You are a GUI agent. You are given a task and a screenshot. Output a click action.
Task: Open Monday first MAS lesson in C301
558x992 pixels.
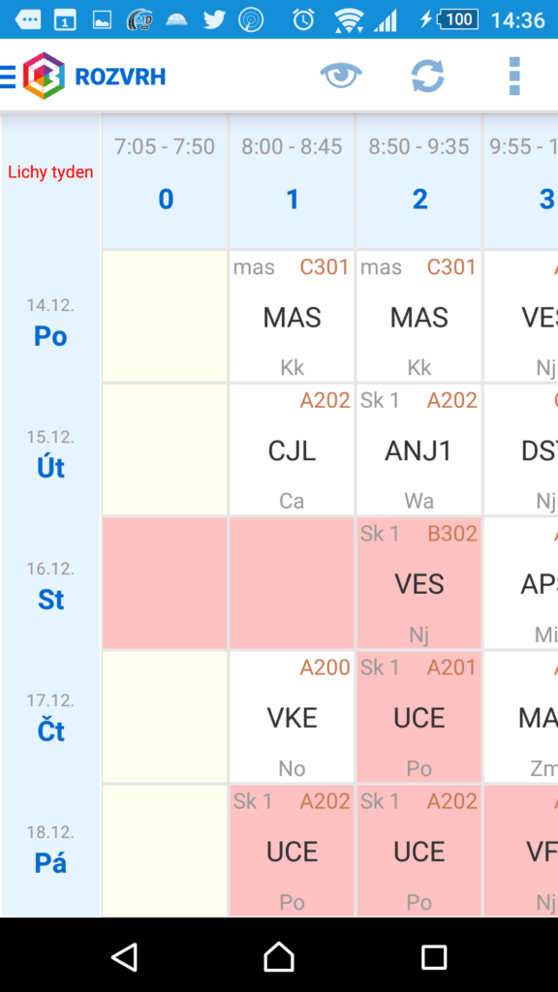[292, 317]
